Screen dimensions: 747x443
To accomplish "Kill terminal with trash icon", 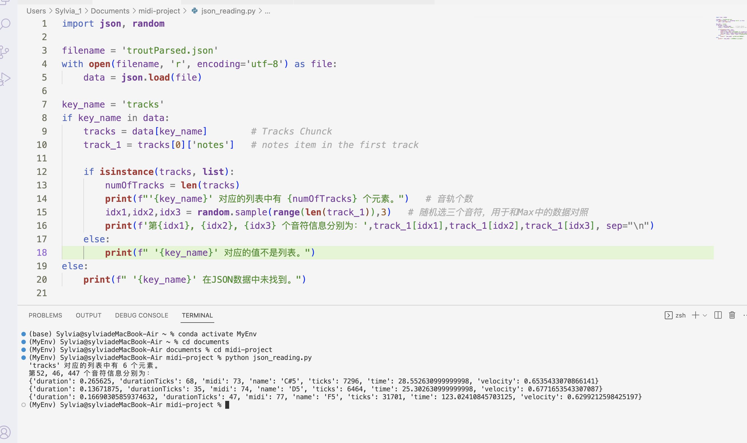I will [732, 315].
